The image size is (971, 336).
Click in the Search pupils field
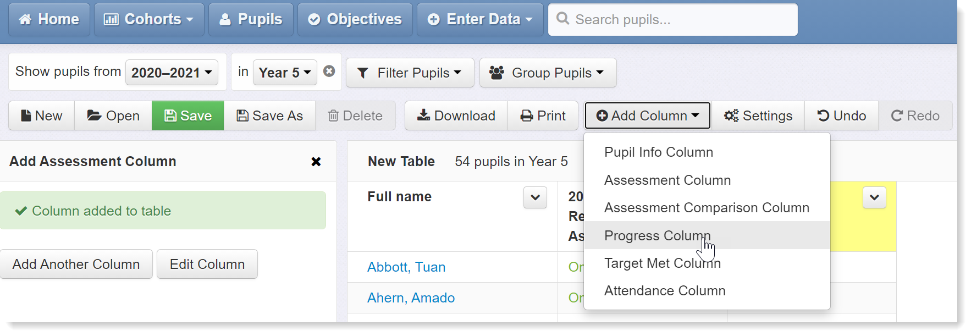[673, 20]
